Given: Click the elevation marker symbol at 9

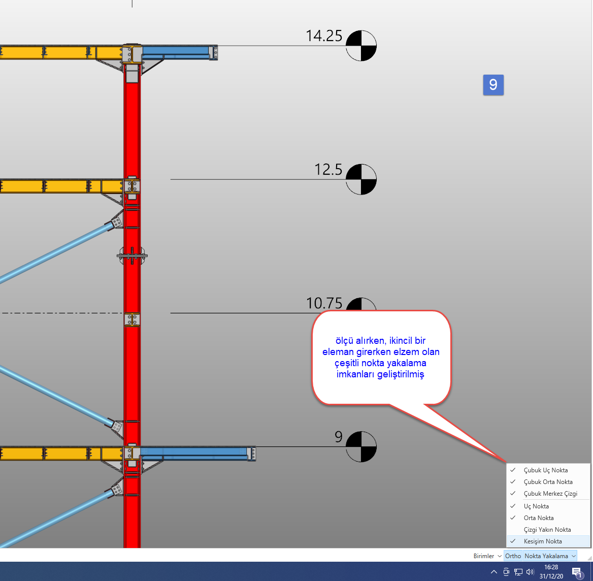Looking at the screenshot, I should click(x=361, y=446).
